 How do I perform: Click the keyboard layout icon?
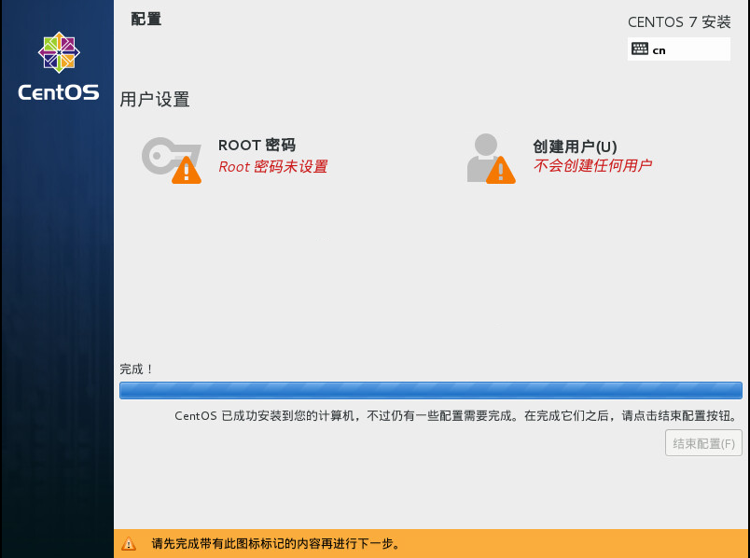point(640,49)
